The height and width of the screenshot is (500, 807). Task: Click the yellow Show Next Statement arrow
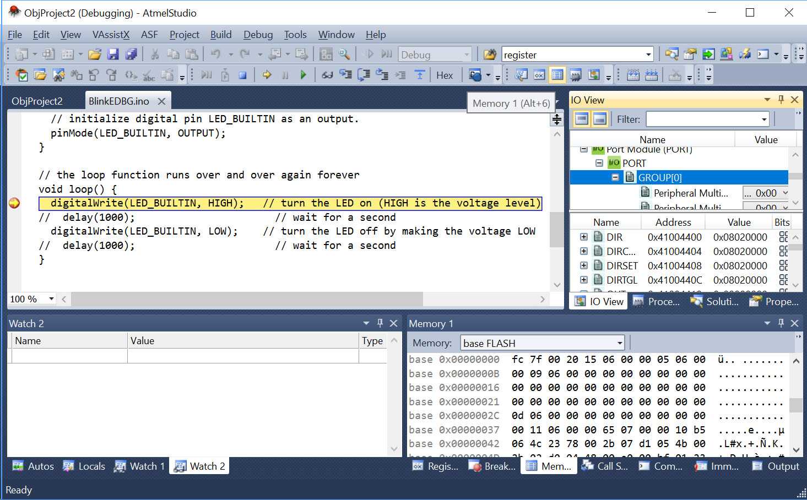tap(267, 75)
